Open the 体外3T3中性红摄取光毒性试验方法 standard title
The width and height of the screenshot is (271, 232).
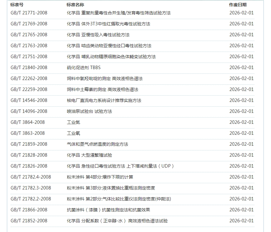[108, 24]
